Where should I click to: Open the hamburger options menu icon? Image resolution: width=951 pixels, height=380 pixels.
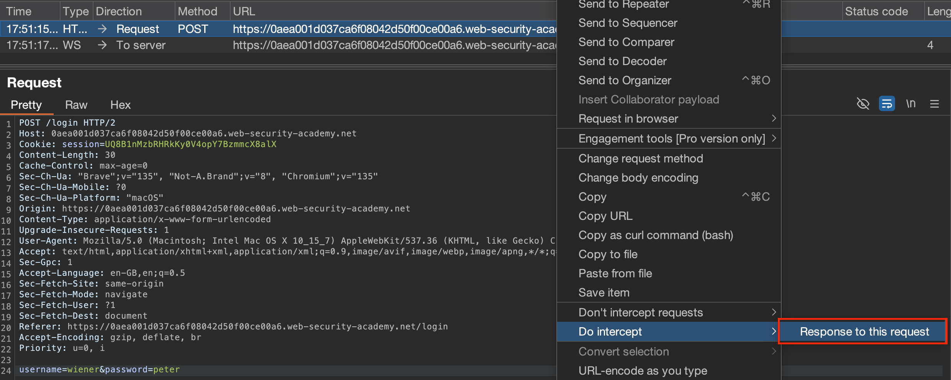pyautogui.click(x=934, y=104)
